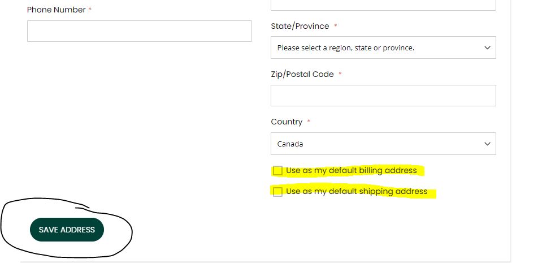Click the partially visible field above State/Province
This screenshot has width=538, height=263.
point(383,5)
